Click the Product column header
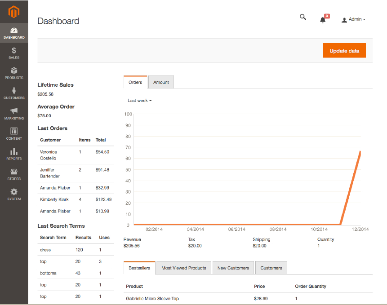387x305 pixels. coord(134,286)
